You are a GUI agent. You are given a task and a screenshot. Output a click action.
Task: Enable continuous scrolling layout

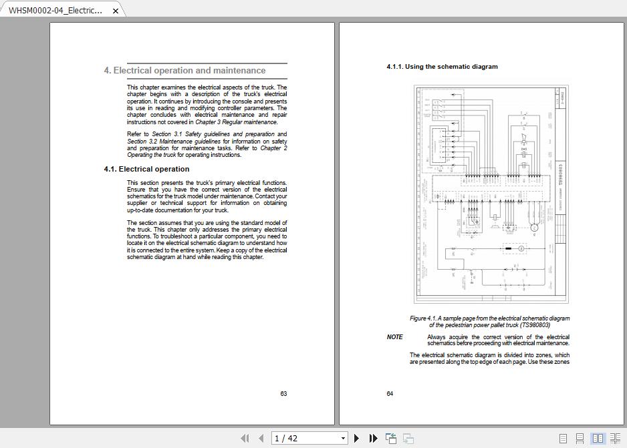pyautogui.click(x=580, y=438)
